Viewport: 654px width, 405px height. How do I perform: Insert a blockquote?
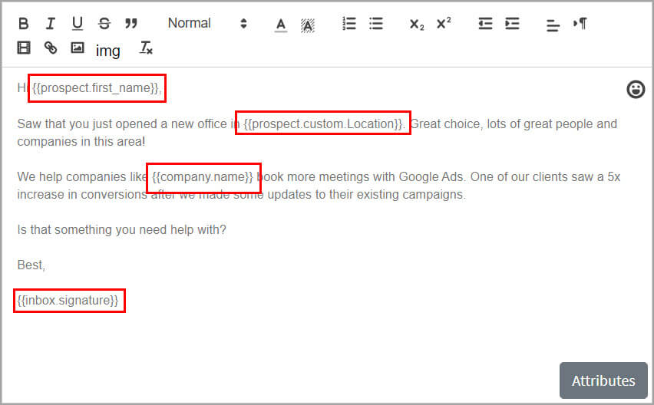pyautogui.click(x=131, y=24)
